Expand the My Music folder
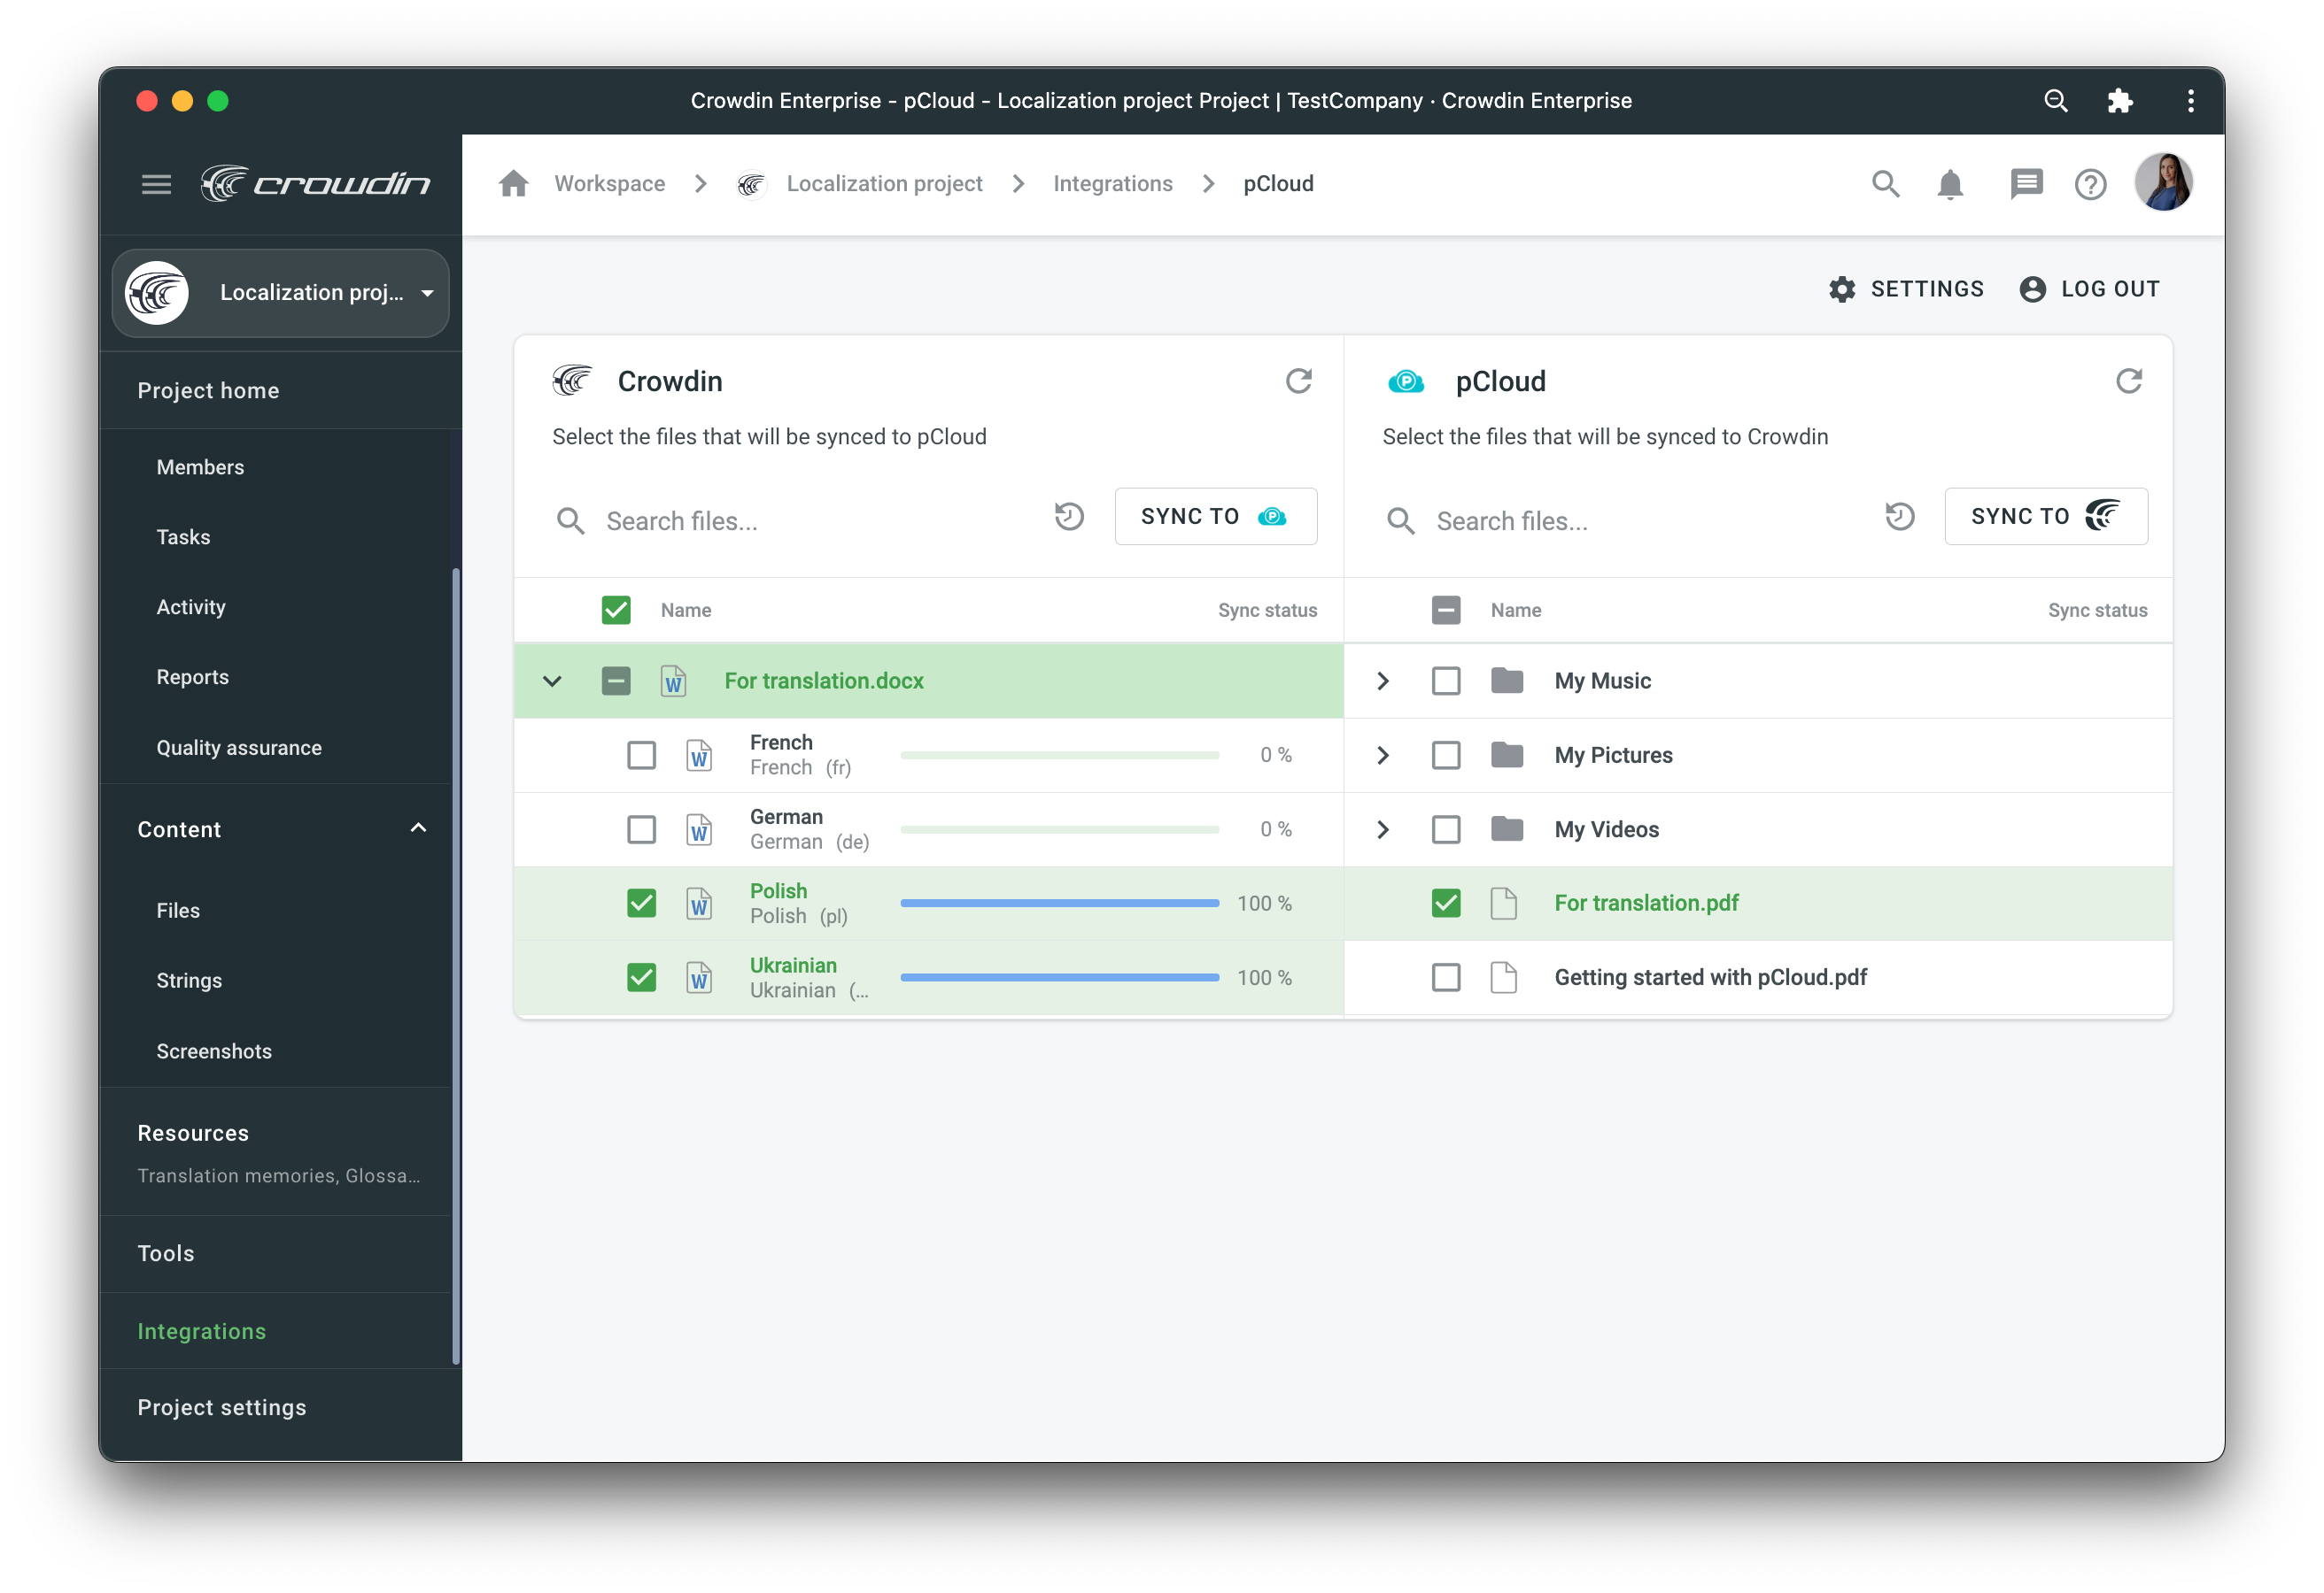2324x1593 pixels. [x=1382, y=681]
